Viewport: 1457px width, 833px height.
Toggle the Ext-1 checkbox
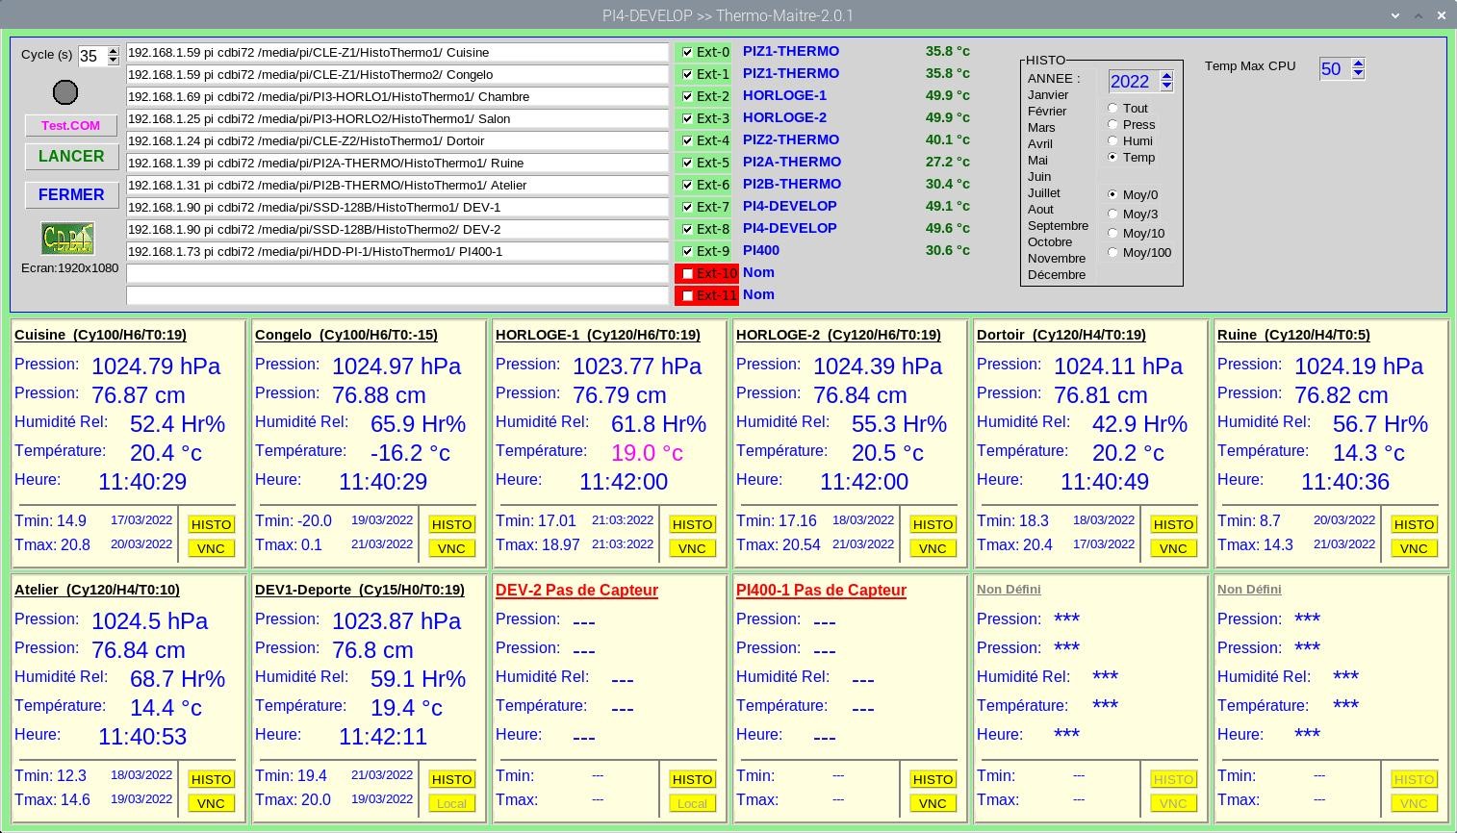tap(687, 74)
